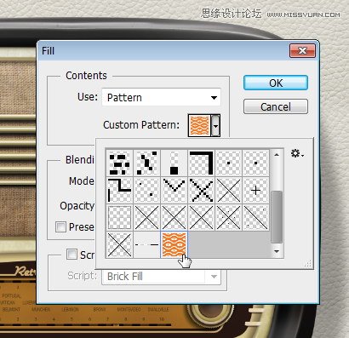Viewport: 349px width, 338px height.
Task: Enable the Scripted Patterns checkbox
Action: click(x=72, y=255)
